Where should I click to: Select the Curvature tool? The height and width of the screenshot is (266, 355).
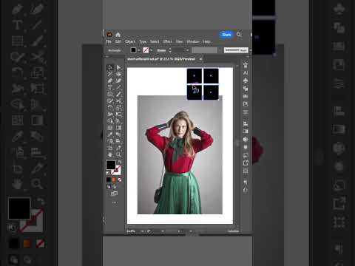[118, 81]
